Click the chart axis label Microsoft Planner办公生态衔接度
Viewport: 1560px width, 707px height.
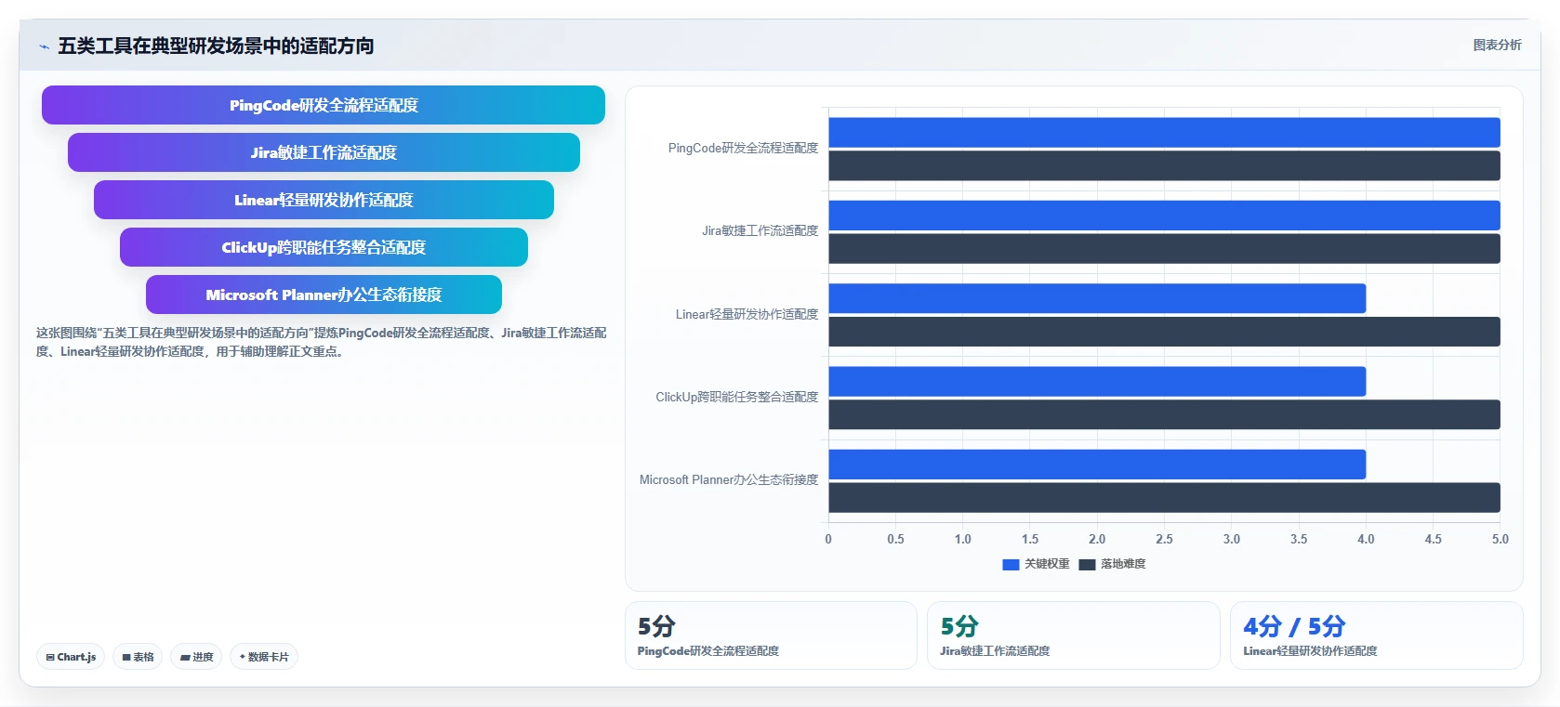729,480
